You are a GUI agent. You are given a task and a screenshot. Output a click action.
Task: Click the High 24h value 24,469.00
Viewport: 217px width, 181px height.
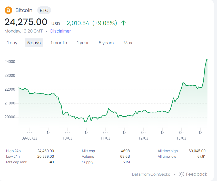pos(46,151)
